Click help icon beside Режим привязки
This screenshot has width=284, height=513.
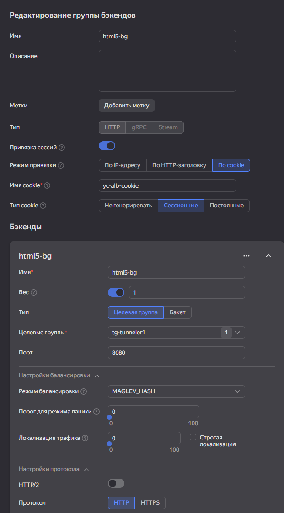tap(61, 165)
